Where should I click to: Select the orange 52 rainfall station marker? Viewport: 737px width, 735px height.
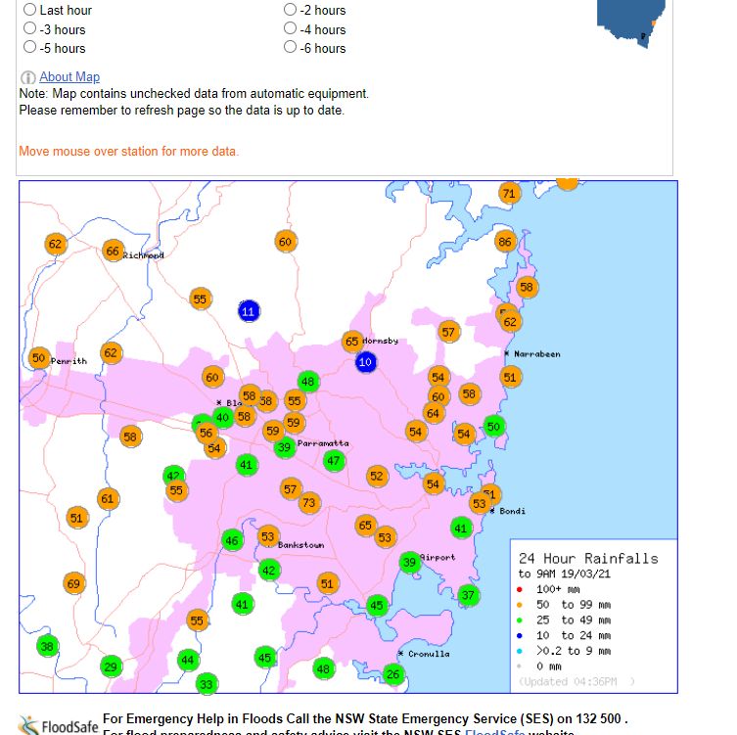[377, 476]
